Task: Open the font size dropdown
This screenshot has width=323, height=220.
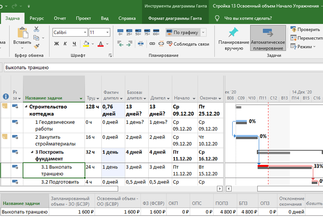Action: point(107,33)
